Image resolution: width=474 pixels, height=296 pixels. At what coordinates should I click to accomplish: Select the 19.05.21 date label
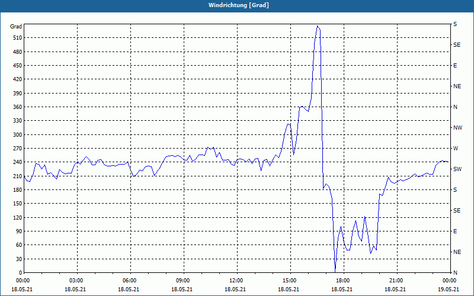tap(449, 289)
